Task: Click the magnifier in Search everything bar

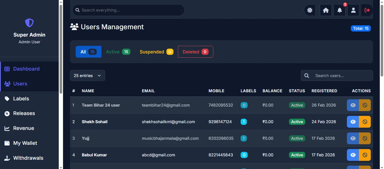Action: 78,10
